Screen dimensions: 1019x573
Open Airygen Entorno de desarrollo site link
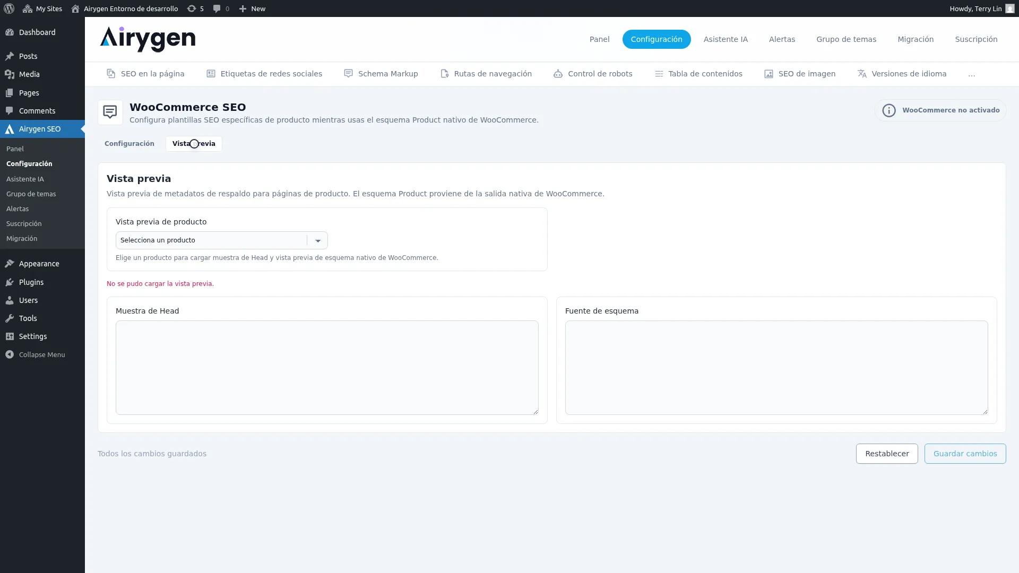point(125,8)
